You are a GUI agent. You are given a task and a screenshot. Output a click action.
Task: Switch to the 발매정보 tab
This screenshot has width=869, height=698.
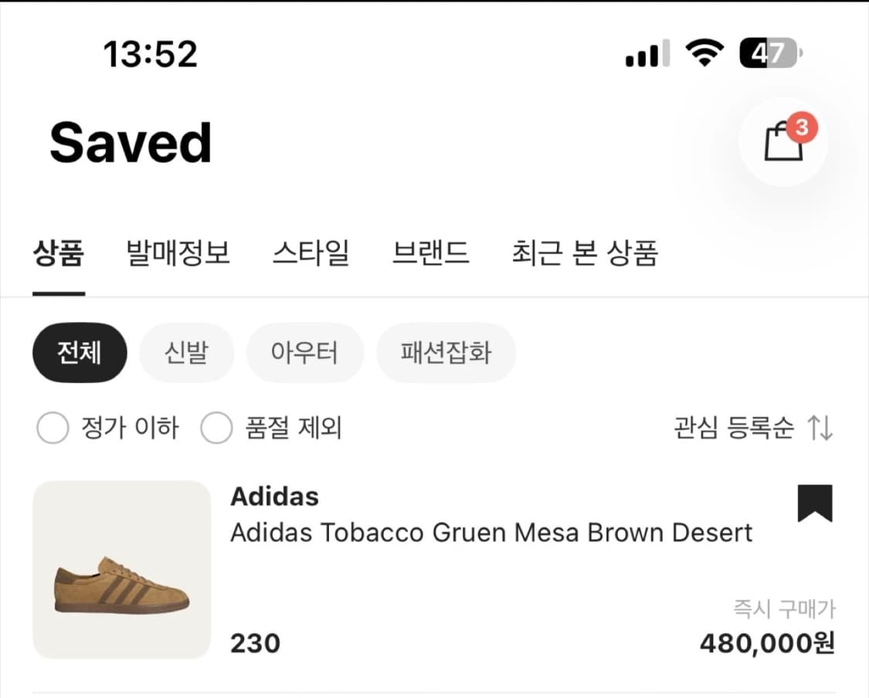click(178, 253)
